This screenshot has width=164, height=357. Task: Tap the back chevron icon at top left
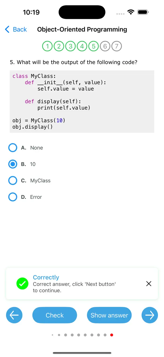click(x=7, y=29)
